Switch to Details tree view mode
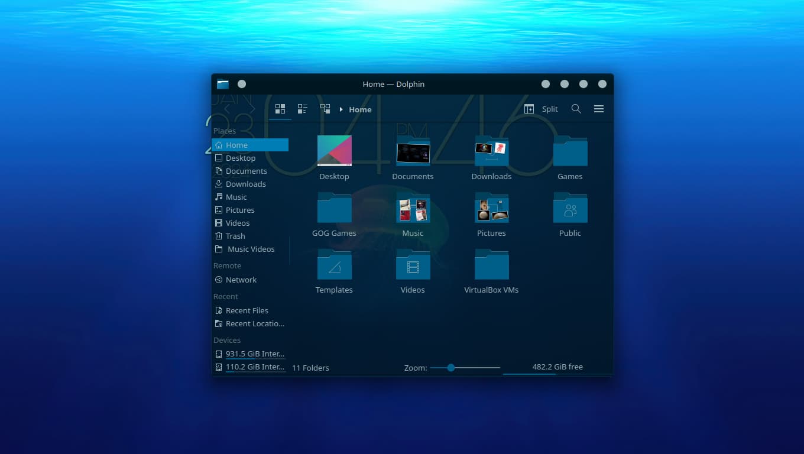Screen dimensions: 804x454 point(325,109)
